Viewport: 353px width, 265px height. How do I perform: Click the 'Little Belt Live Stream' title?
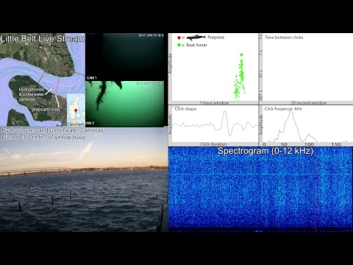click(43, 39)
